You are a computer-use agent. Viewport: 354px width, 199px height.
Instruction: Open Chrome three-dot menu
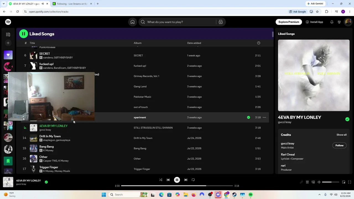(350, 12)
